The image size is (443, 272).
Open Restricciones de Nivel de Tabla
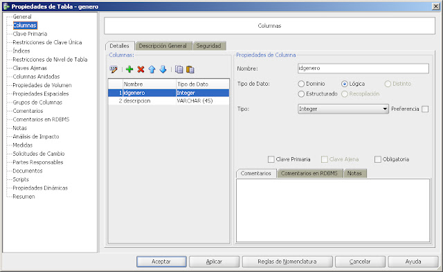[50, 60]
